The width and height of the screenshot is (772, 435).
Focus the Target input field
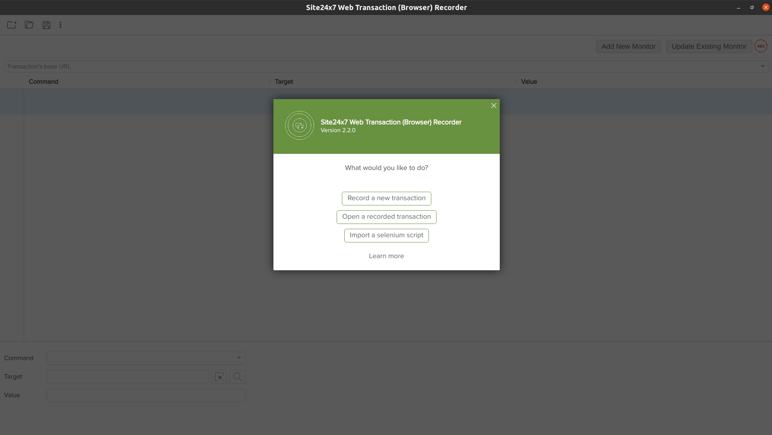click(x=128, y=377)
